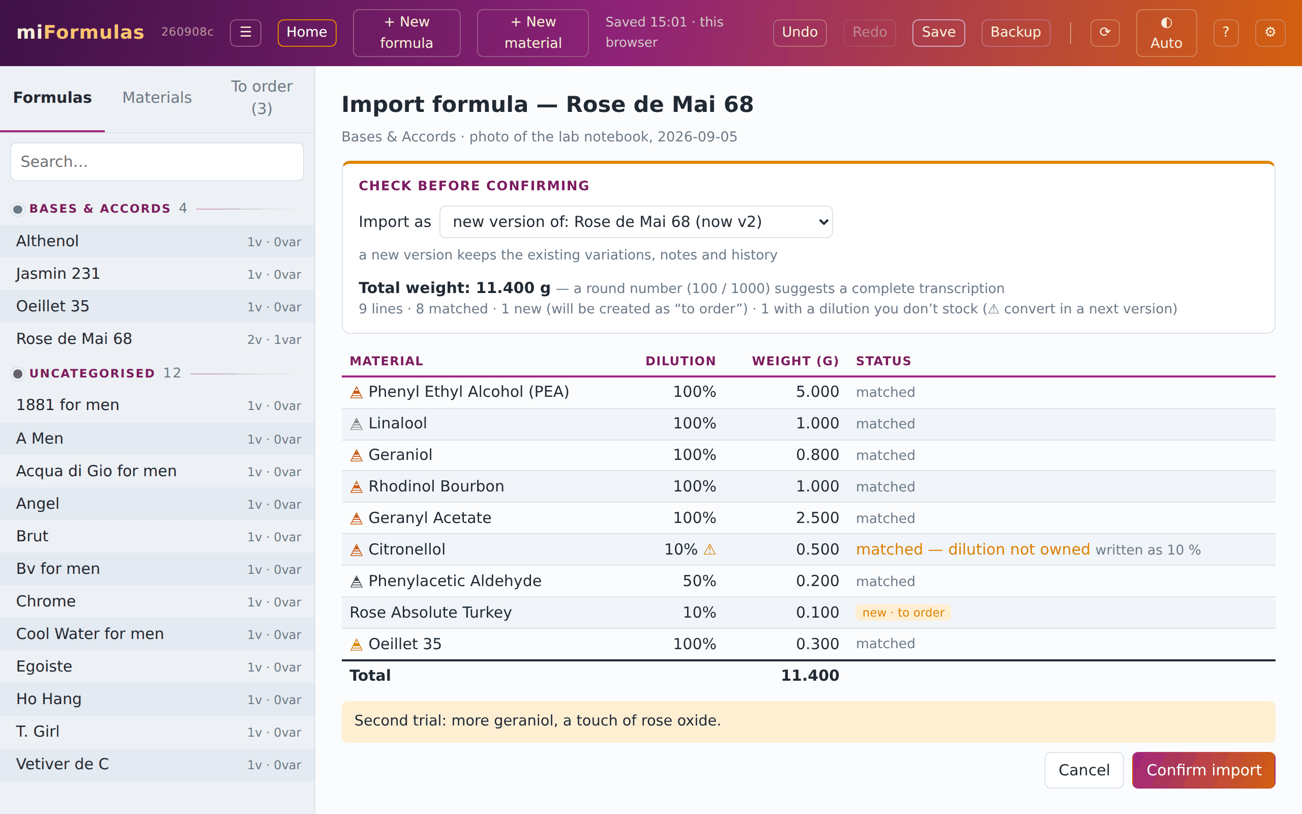
Task: Open the Brut formula
Action: click(157, 536)
